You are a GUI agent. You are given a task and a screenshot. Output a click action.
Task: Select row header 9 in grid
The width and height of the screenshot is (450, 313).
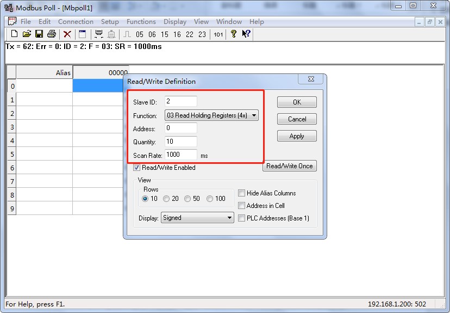(12, 208)
